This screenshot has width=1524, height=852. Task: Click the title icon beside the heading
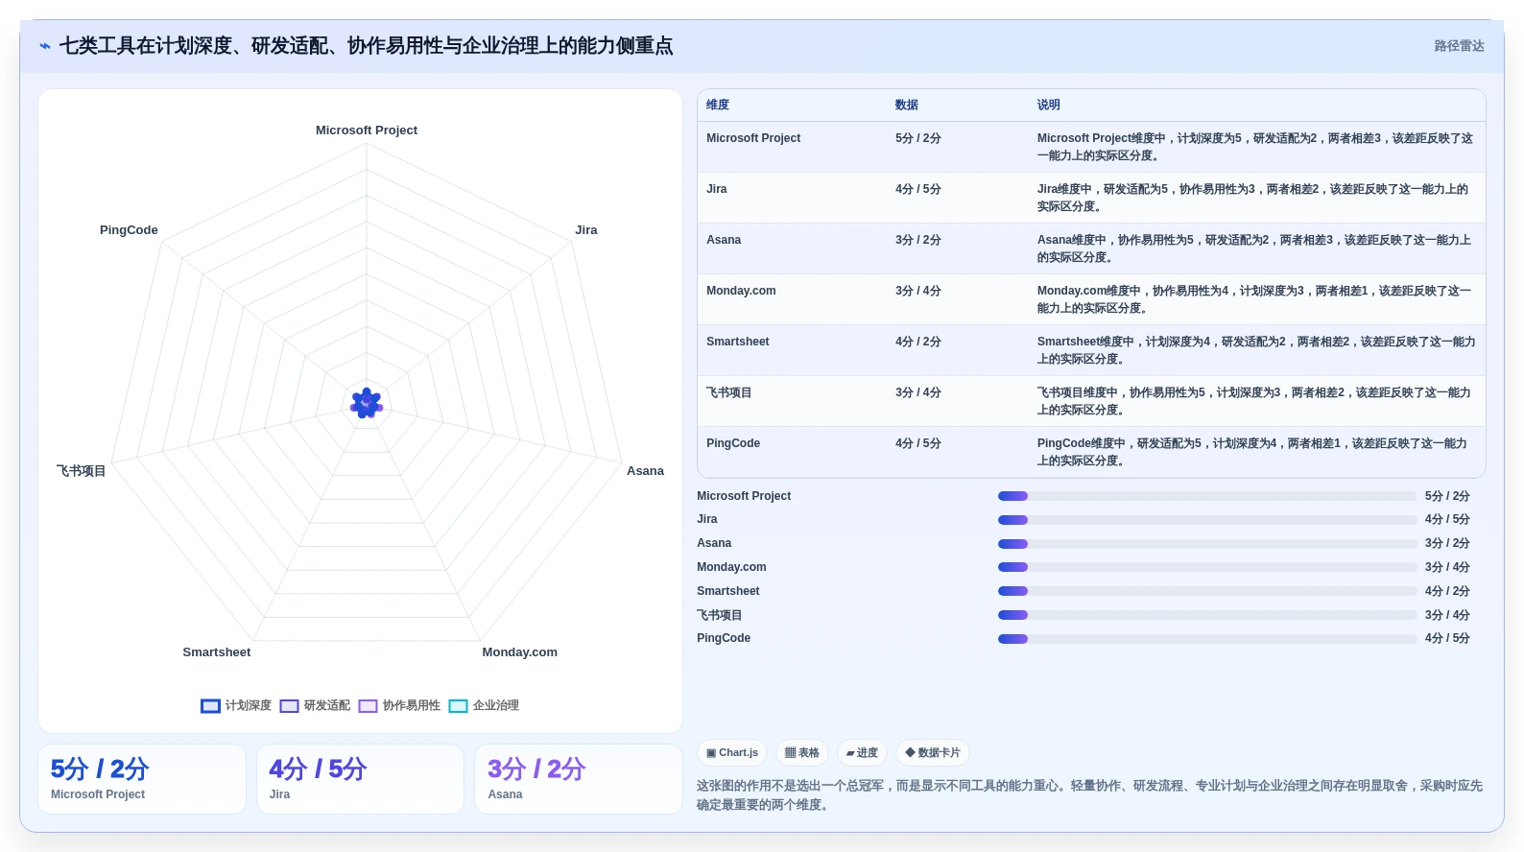click(x=44, y=46)
